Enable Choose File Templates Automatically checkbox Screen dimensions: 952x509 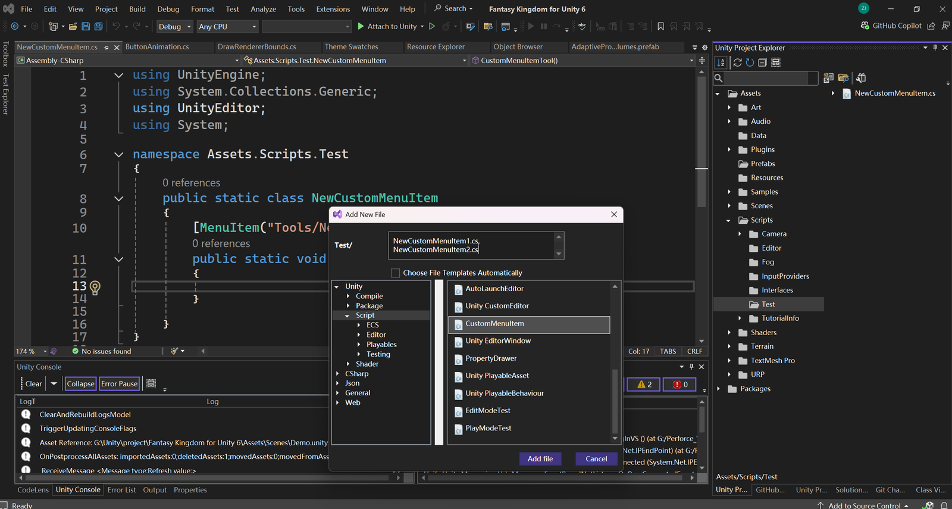click(x=395, y=273)
